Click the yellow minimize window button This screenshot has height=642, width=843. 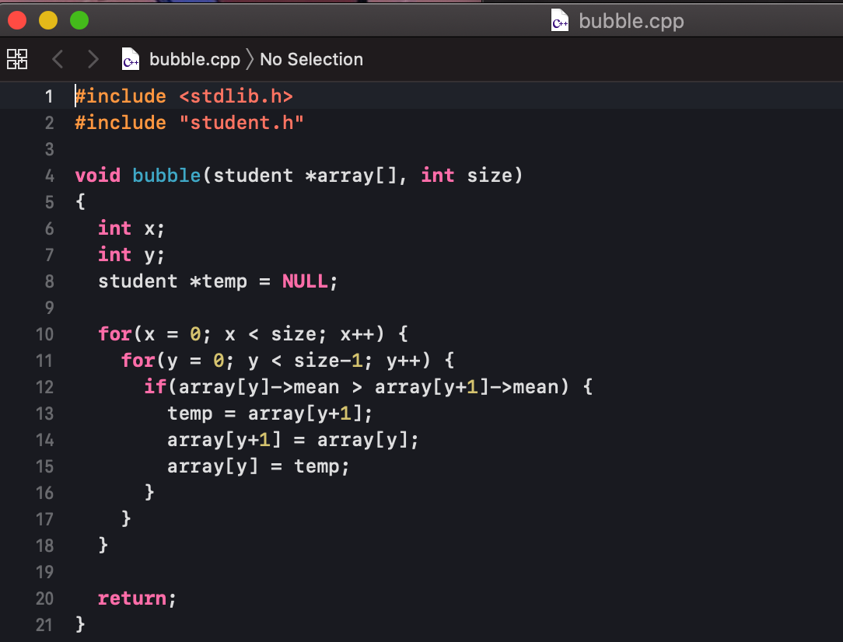47,20
